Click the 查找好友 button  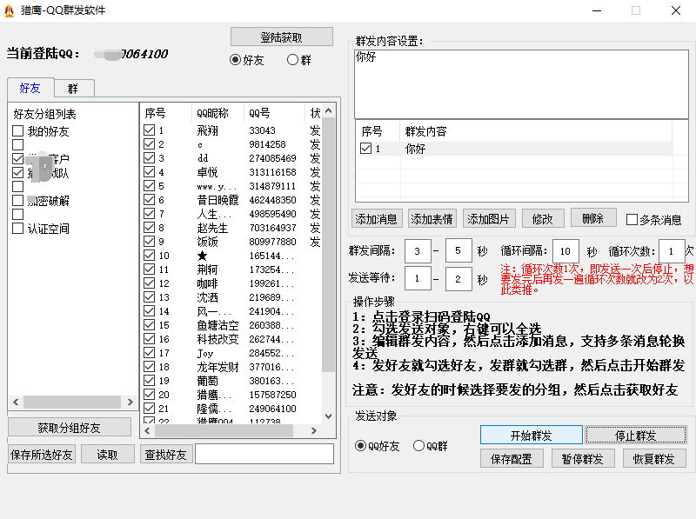click(x=166, y=455)
